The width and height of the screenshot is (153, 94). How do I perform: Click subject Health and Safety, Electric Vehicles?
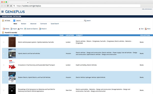pos(86,65)
